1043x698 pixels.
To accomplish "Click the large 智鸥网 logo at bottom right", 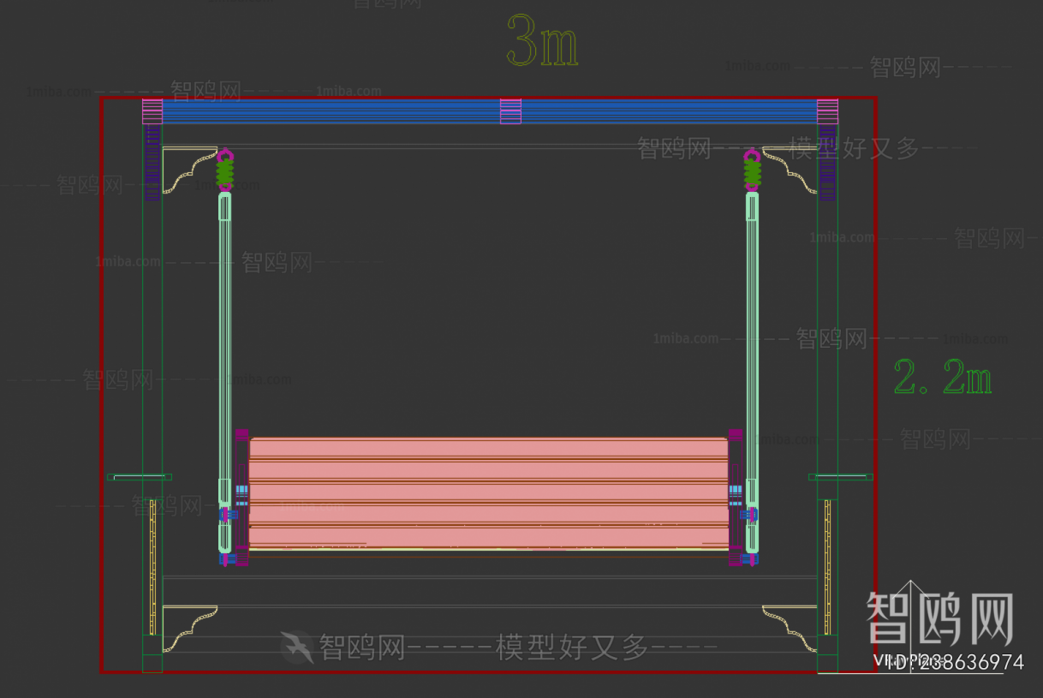I will 939,618.
